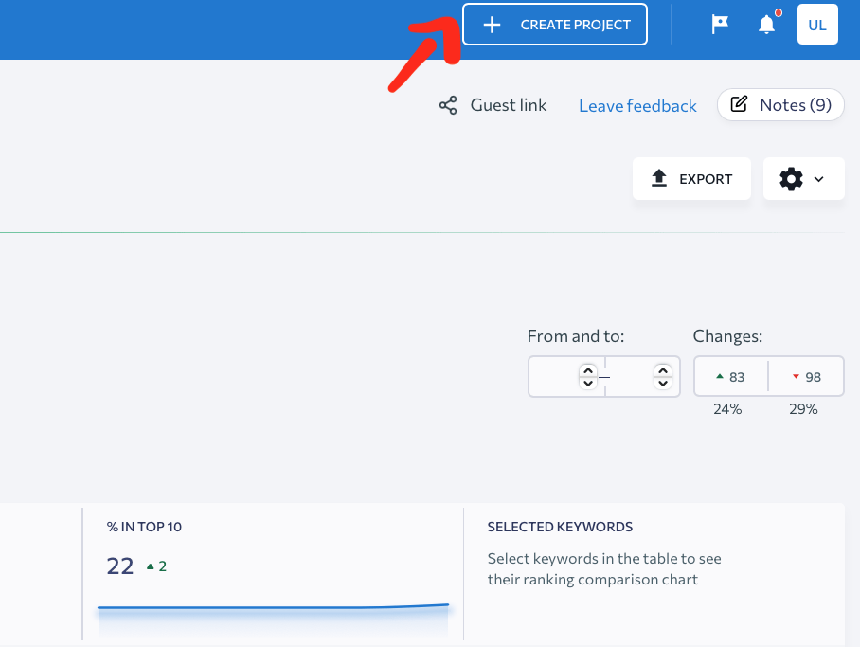Open the Leave feedback link
Viewport: 860px width, 647px height.
tap(637, 106)
